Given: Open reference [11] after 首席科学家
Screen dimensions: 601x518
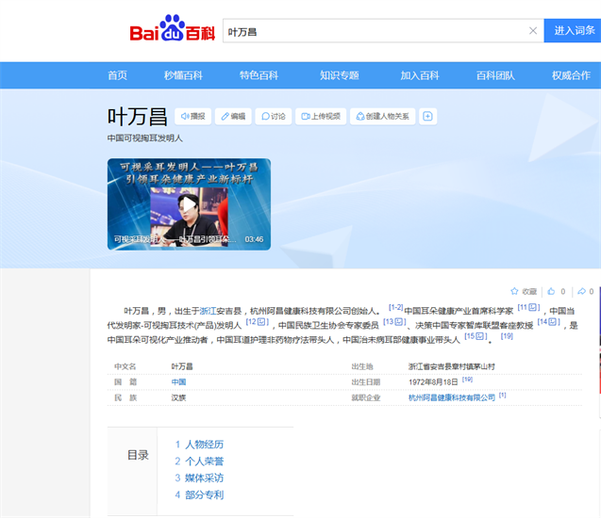Looking at the screenshot, I should pyautogui.click(x=528, y=307).
